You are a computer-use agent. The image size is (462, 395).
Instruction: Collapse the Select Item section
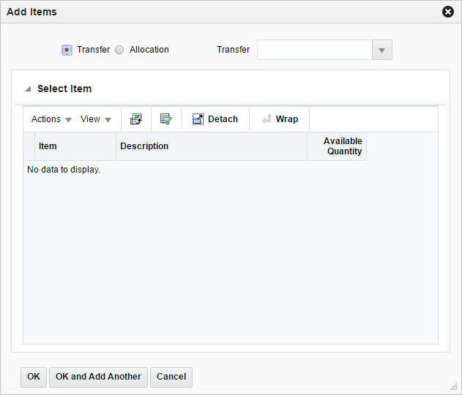(28, 89)
